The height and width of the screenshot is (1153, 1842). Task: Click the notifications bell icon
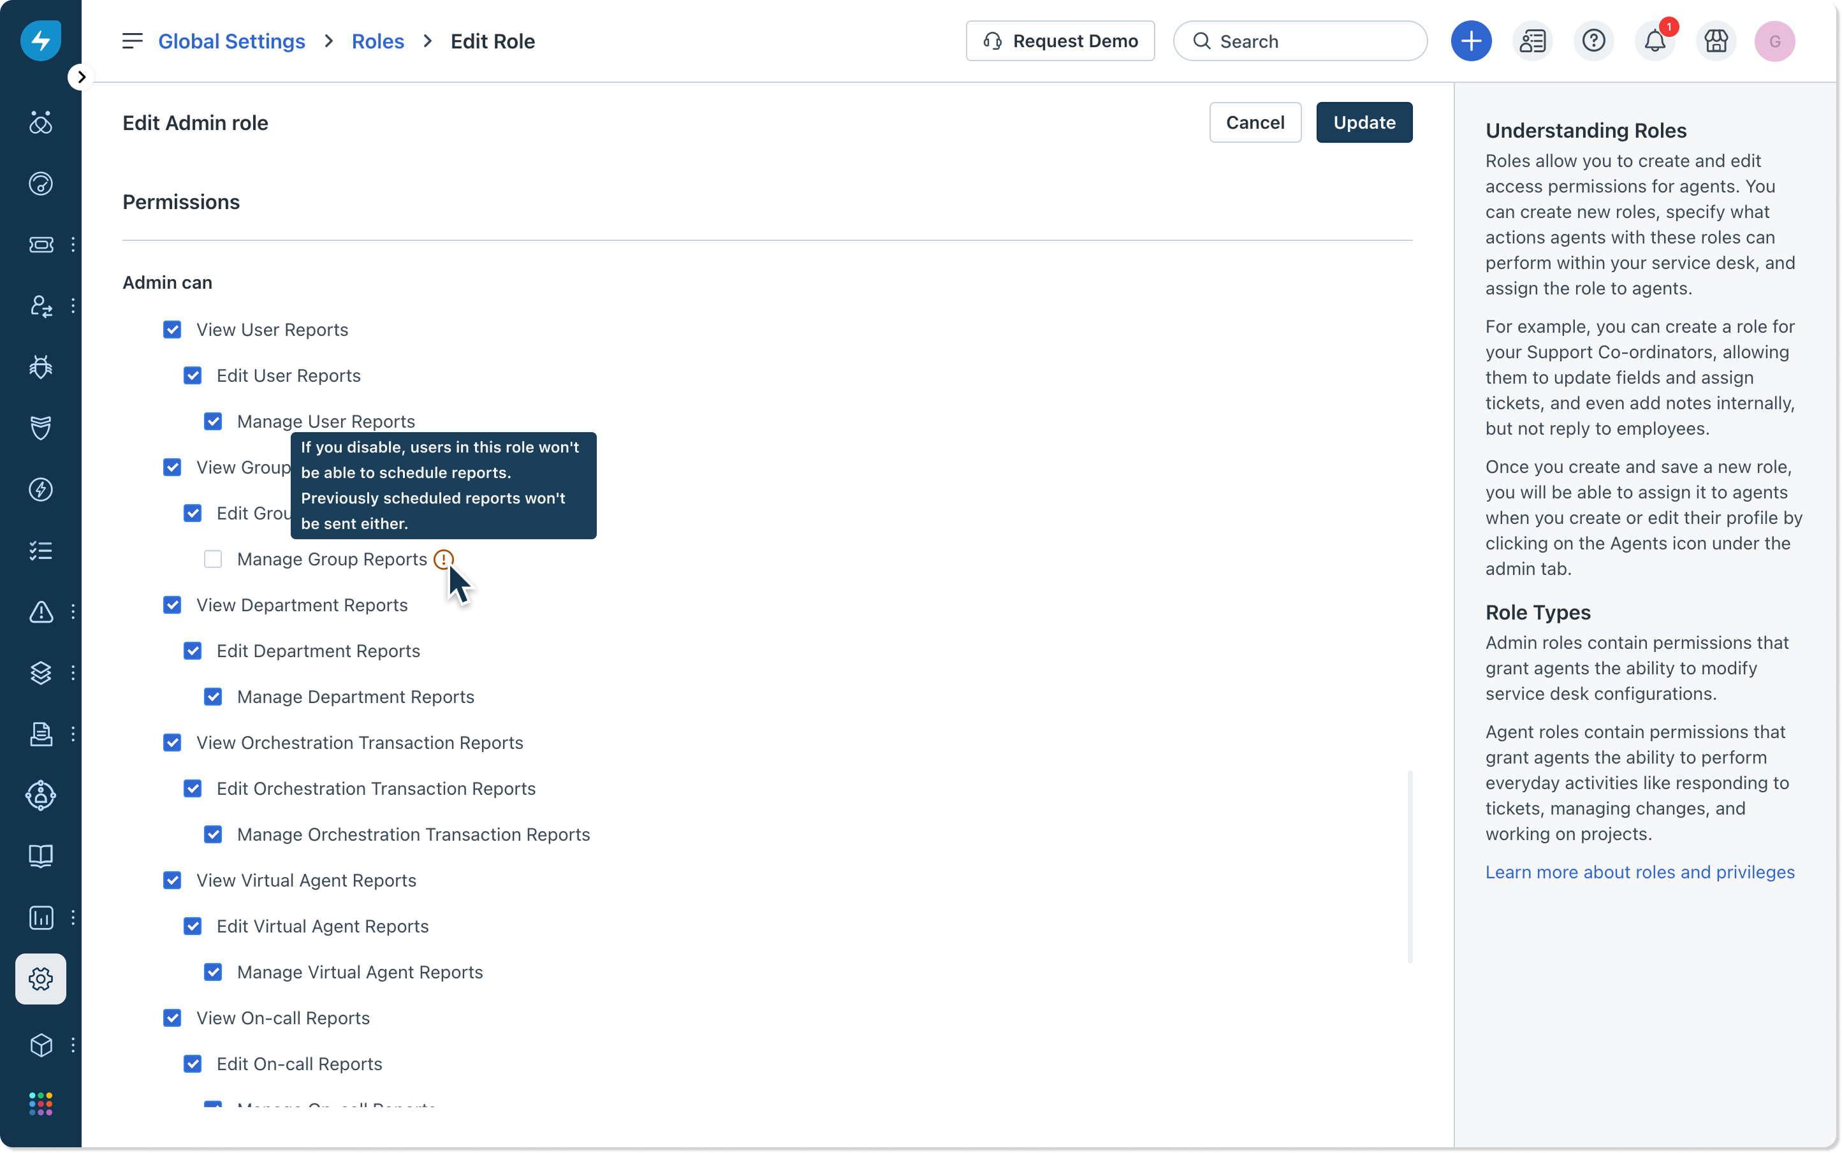click(1654, 41)
